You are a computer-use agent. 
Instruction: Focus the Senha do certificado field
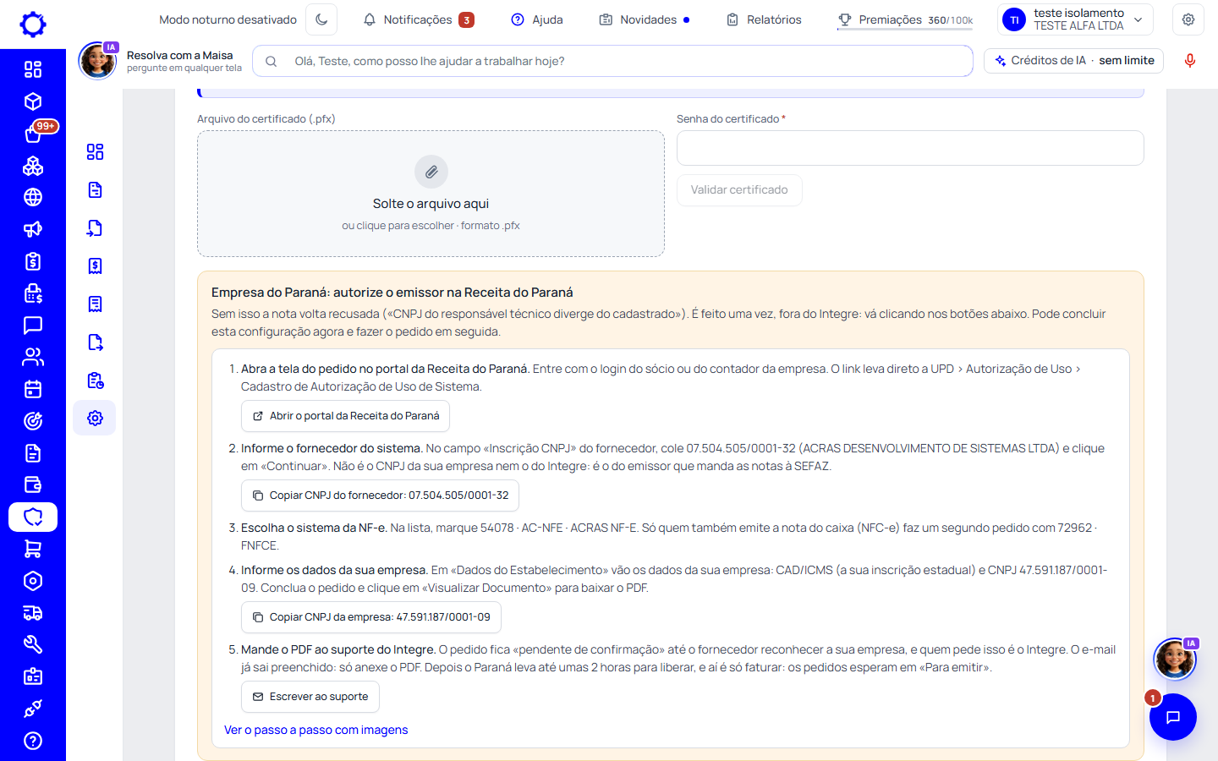tap(910, 148)
